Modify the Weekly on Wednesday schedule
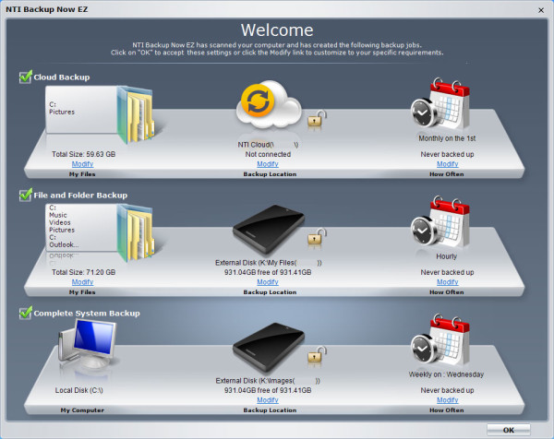554x439 pixels. click(x=447, y=400)
